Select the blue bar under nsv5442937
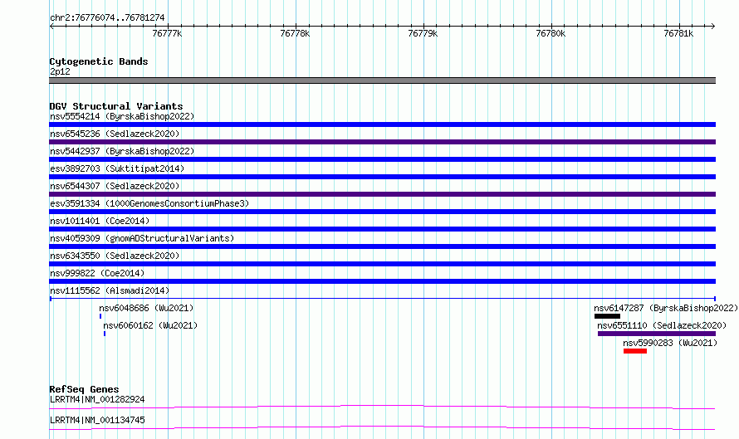The height and width of the screenshot is (439, 739). (382, 159)
